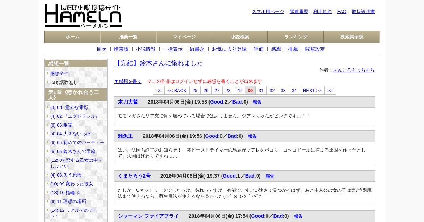This screenshot has height=222, width=424.
Task: Go to page 25
Action: (x=195, y=91)
